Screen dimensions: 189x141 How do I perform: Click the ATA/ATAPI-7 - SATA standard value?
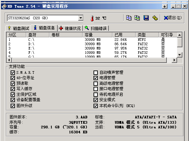pyautogui.click(x=156, y=117)
